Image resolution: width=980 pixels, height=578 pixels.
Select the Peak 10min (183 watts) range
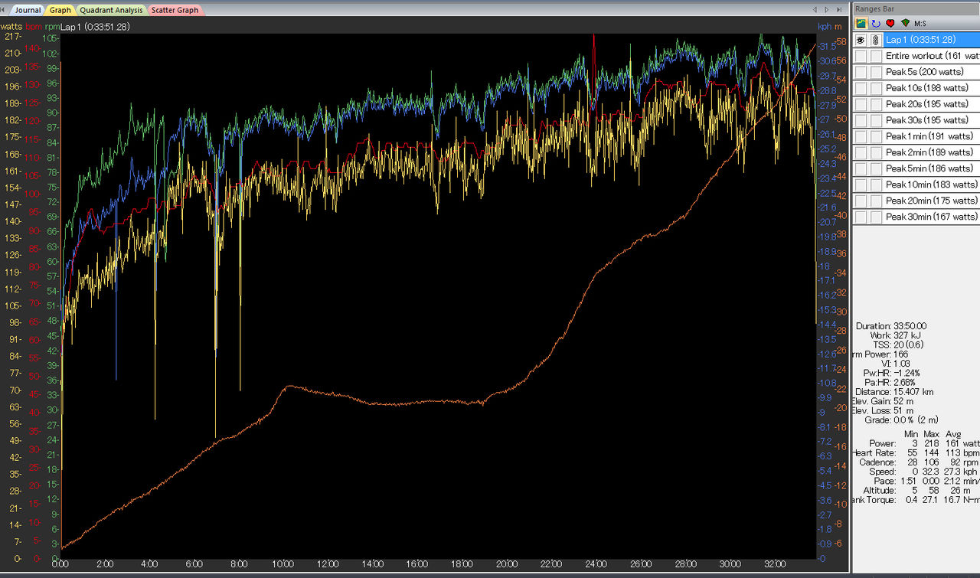[x=932, y=185]
